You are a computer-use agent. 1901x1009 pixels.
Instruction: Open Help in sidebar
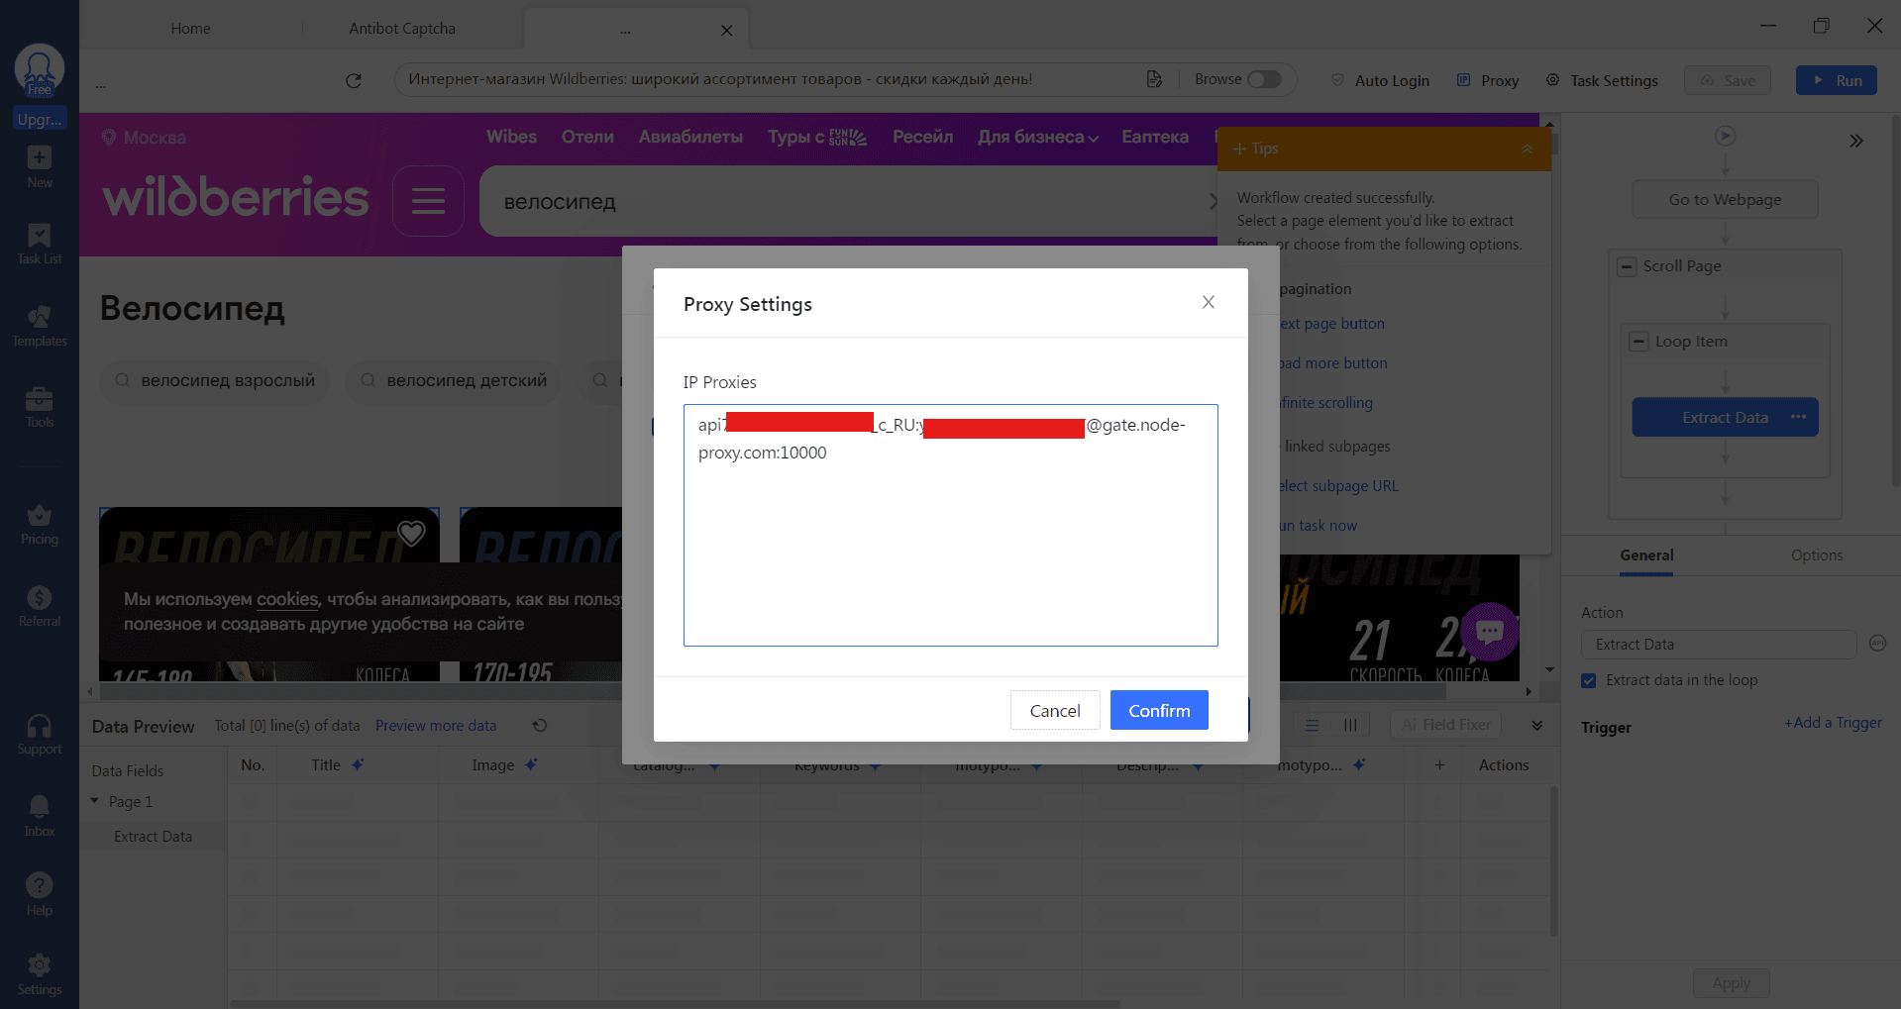pyautogui.click(x=40, y=895)
